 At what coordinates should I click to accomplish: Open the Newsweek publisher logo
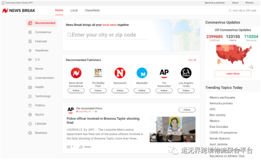(120, 73)
